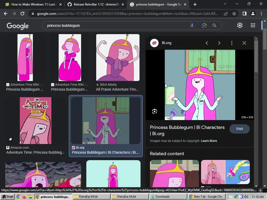Open first Adventure Time Wiki long-hair image
Screen dimensions: 267x200
[25, 58]
